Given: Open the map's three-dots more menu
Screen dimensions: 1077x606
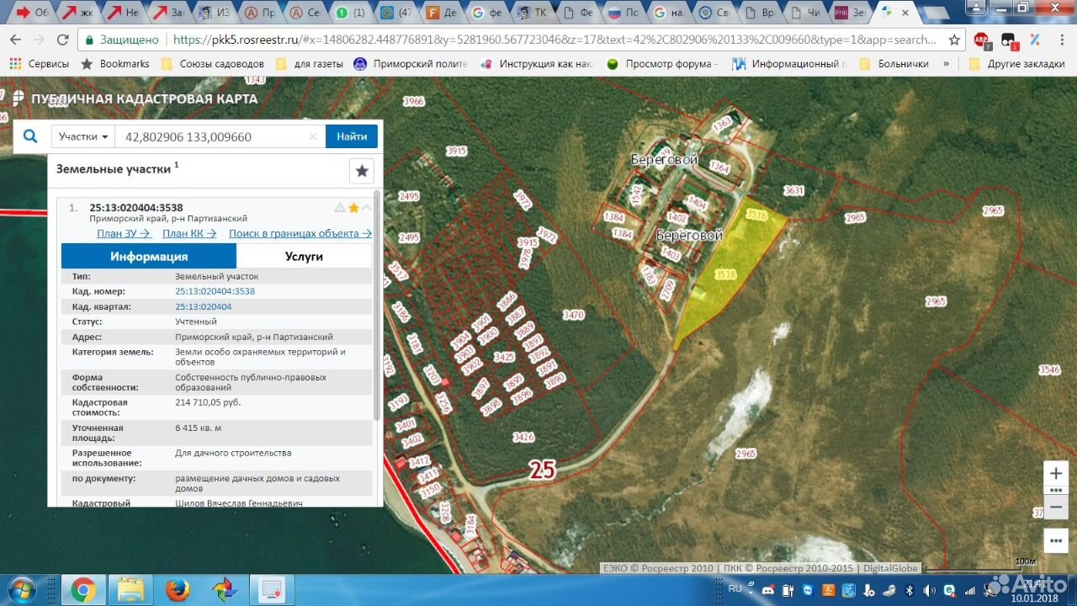Looking at the screenshot, I should tap(1056, 540).
